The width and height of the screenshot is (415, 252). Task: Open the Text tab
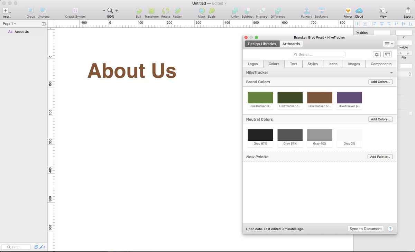293,64
